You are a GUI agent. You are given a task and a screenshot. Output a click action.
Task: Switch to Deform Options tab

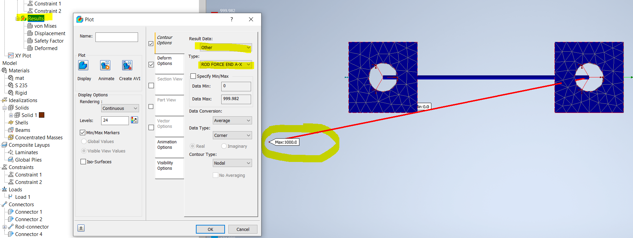tap(169, 64)
